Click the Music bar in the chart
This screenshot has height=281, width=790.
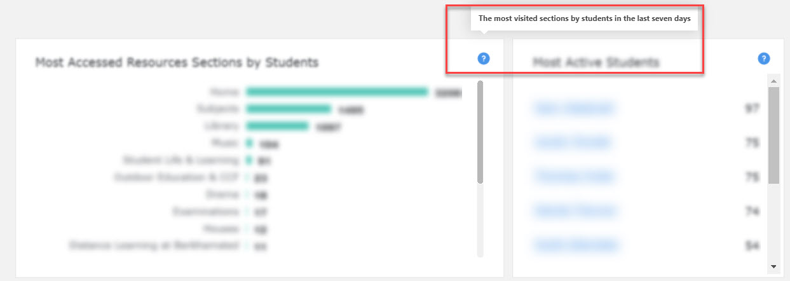pyautogui.click(x=250, y=143)
